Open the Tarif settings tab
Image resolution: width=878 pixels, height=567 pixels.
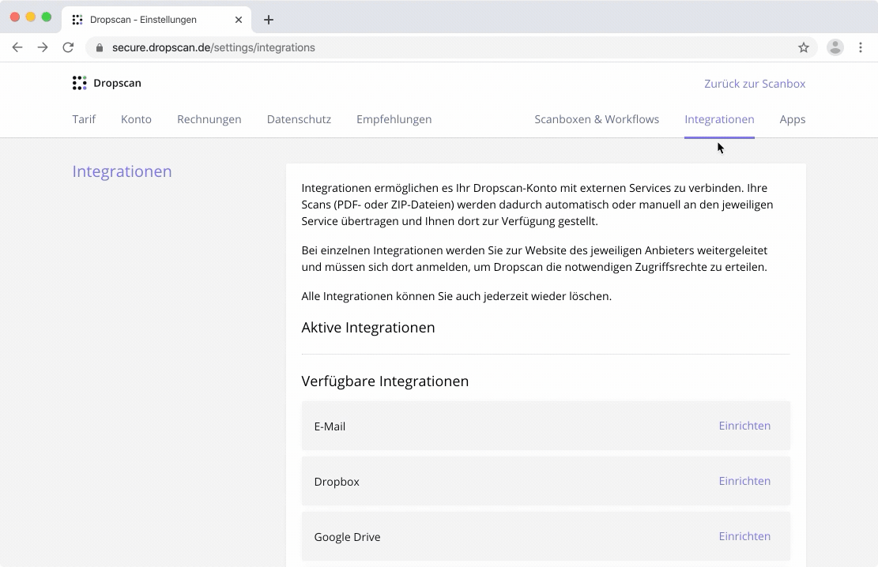pyautogui.click(x=84, y=119)
